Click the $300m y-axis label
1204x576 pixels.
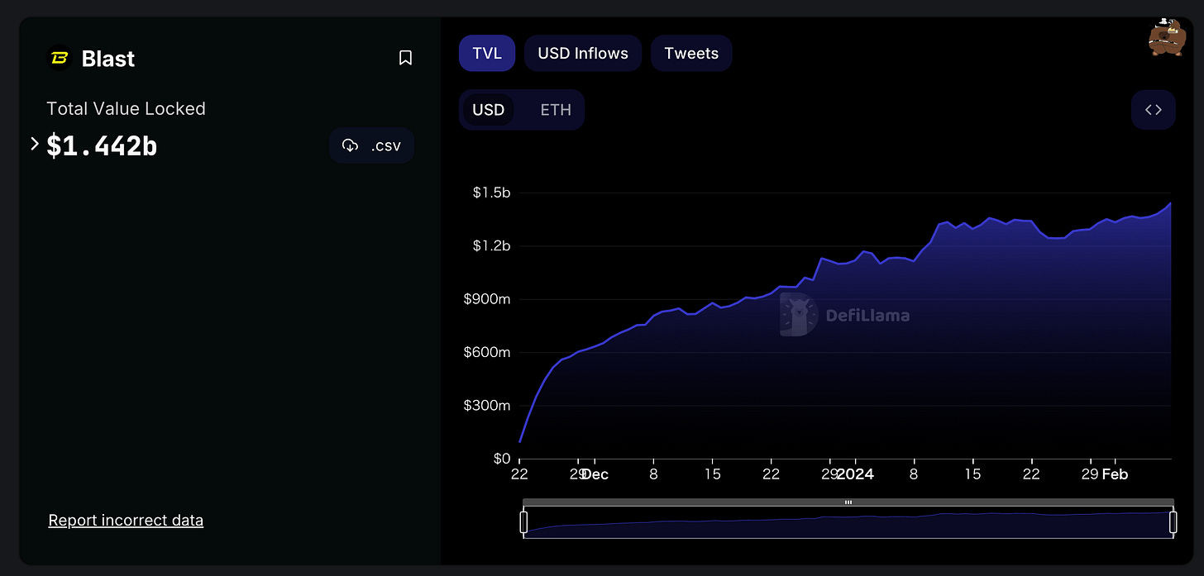(x=489, y=405)
